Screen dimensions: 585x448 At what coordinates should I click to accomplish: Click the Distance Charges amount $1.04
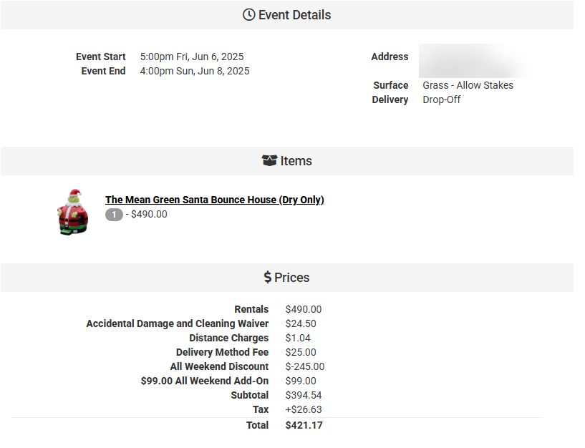pos(298,338)
